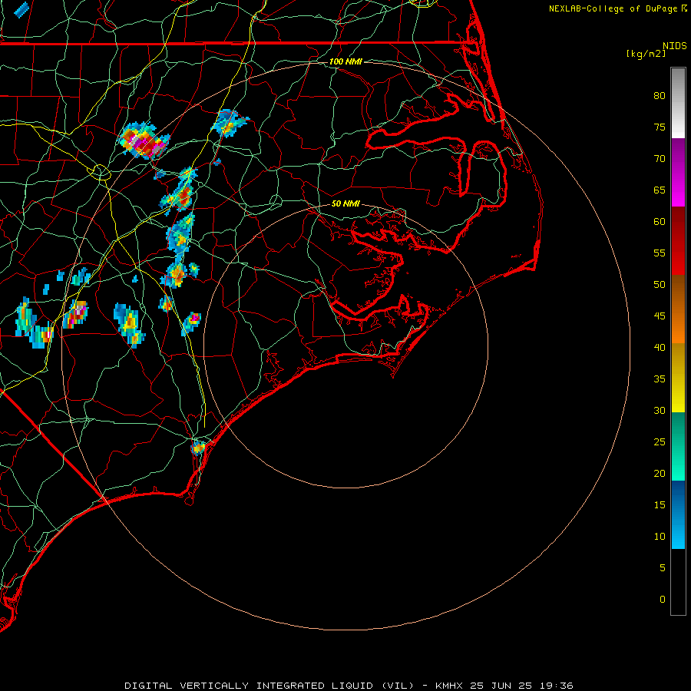Image resolution: width=691 pixels, height=691 pixels.
Task: Click the 20 value on color scale
Action: click(x=660, y=474)
